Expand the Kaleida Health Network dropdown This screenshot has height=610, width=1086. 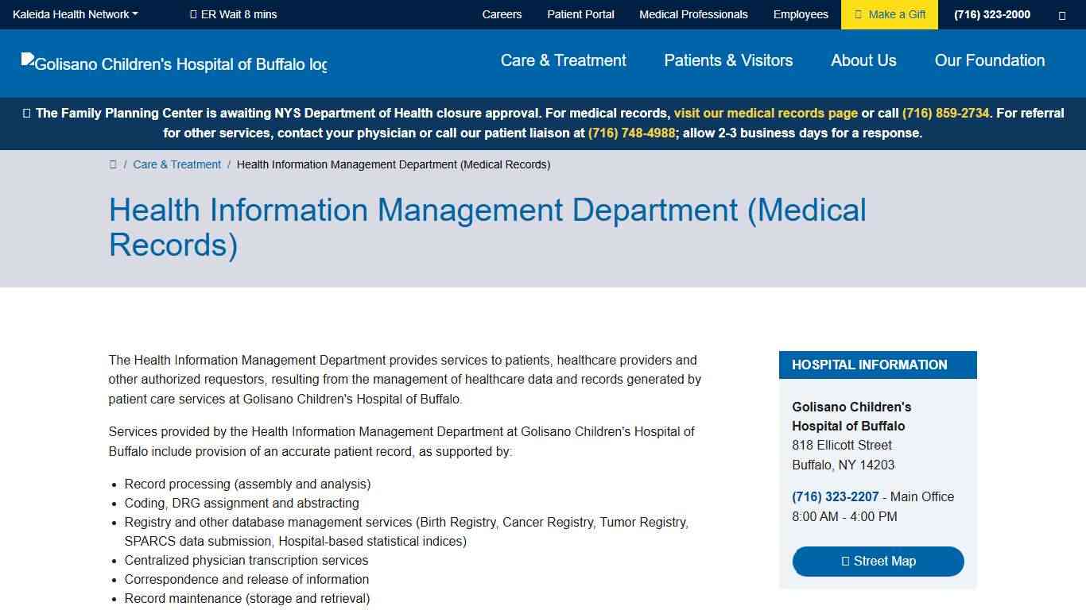(x=74, y=14)
